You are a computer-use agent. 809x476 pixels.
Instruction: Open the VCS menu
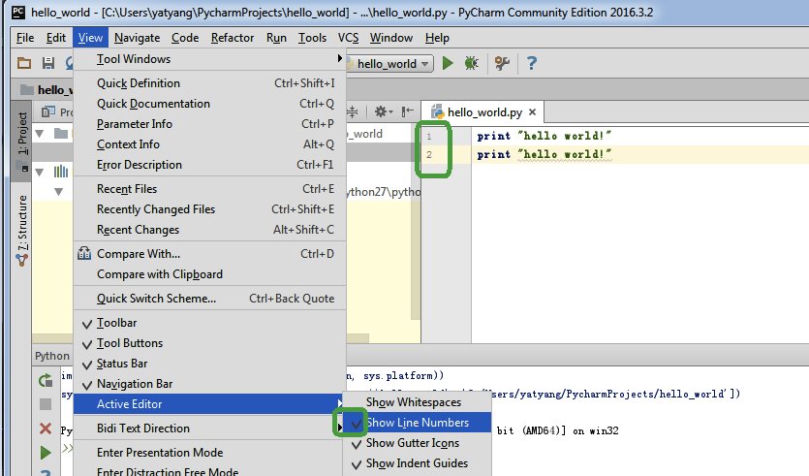tap(348, 38)
